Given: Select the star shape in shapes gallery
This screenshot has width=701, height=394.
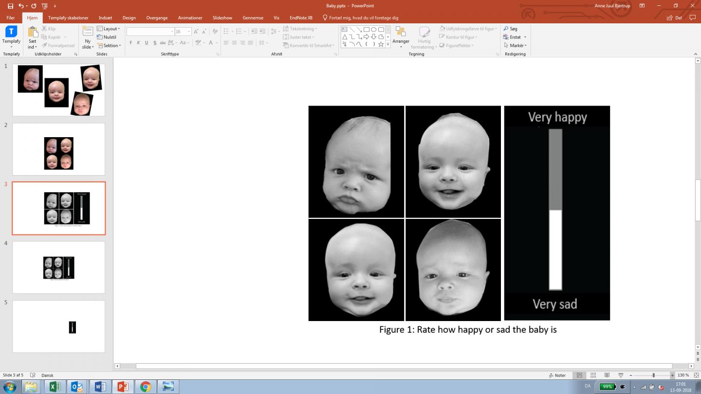Looking at the screenshot, I should [381, 44].
